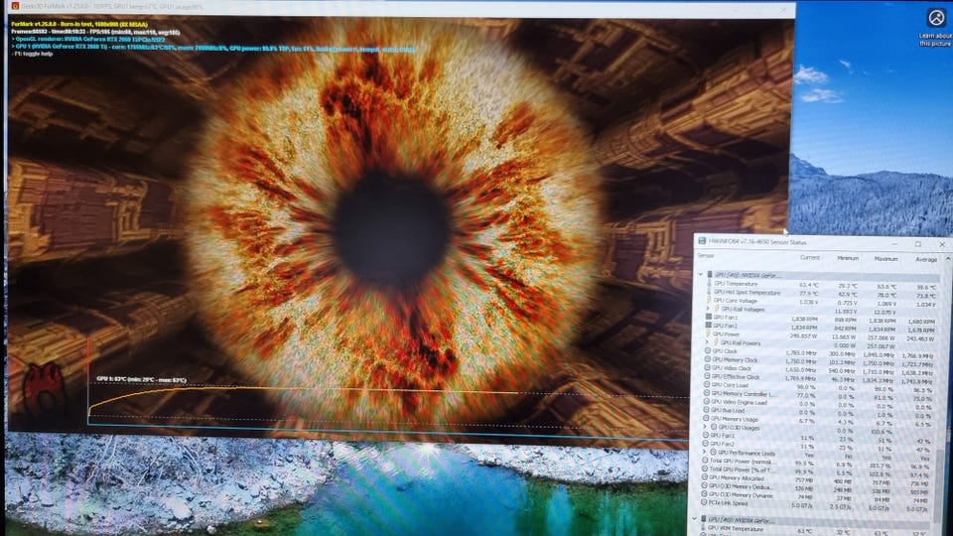
Task: Click the lightning icon beside GPU Core Voltage
Action: (709, 300)
